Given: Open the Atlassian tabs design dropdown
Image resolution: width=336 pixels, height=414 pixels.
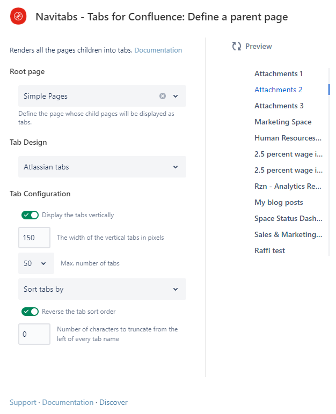Looking at the screenshot, I should (x=102, y=167).
